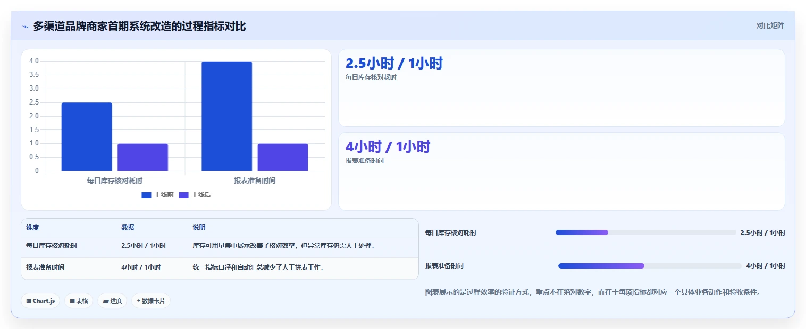Click the 每日库存核对耗时 chart axis label

pyautogui.click(x=115, y=180)
